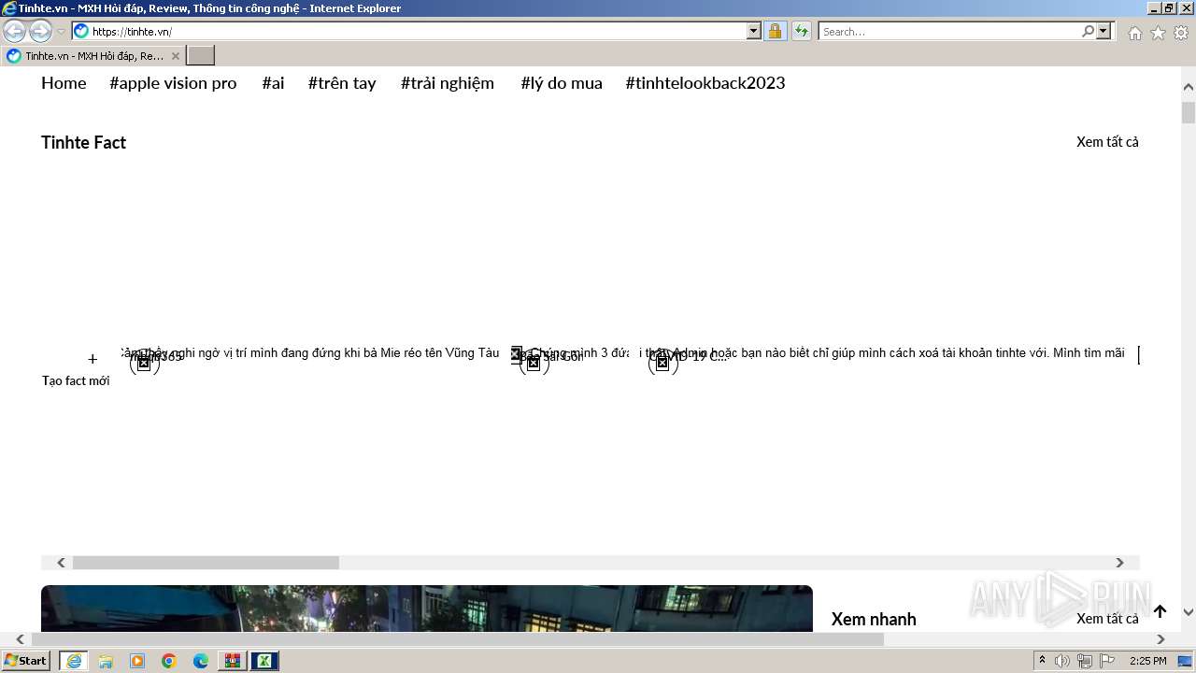The height and width of the screenshot is (673, 1196).
Task: Click Xem tất cả next to Tinhte Fact
Action: point(1107,142)
